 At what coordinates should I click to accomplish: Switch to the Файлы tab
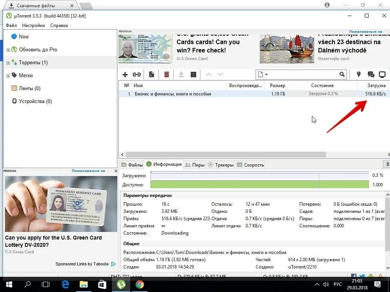click(132, 165)
